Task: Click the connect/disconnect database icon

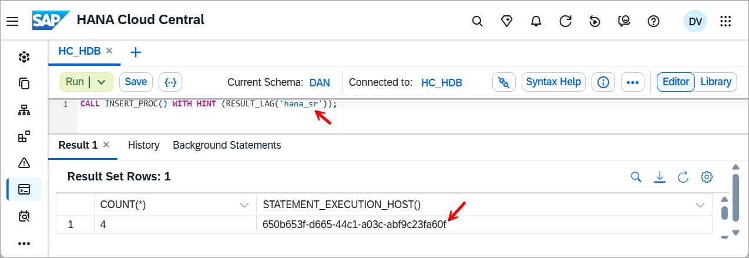Action: pyautogui.click(x=503, y=82)
